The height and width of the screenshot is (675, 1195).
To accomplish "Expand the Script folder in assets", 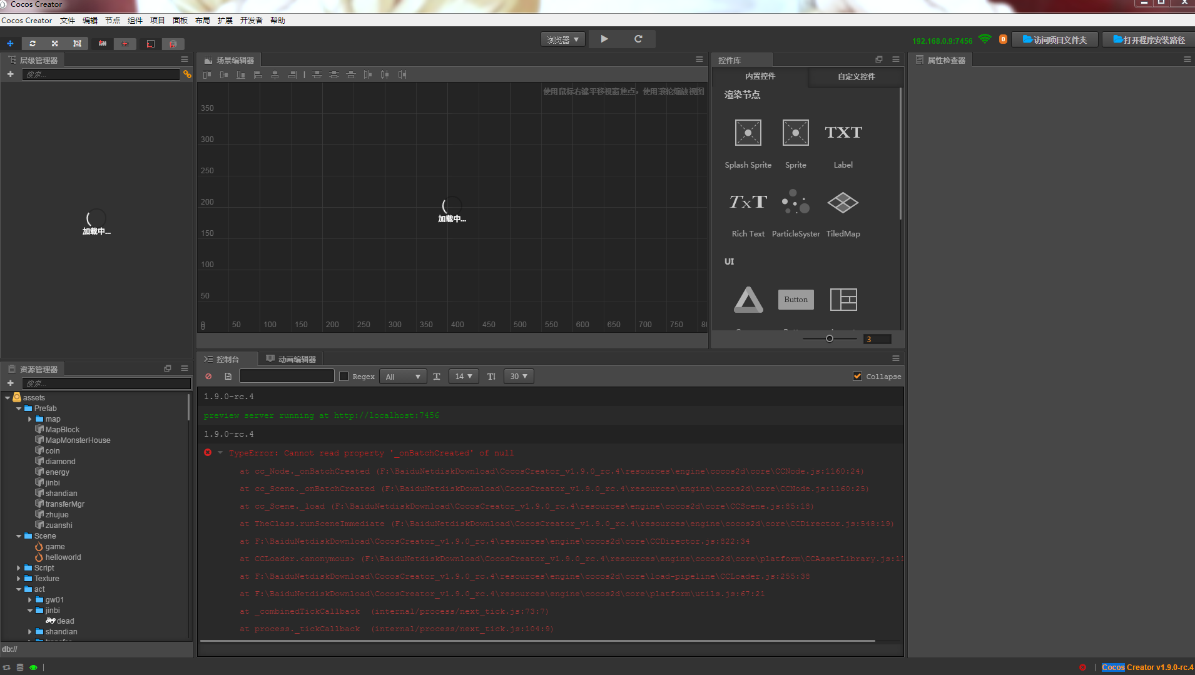I will coord(19,568).
